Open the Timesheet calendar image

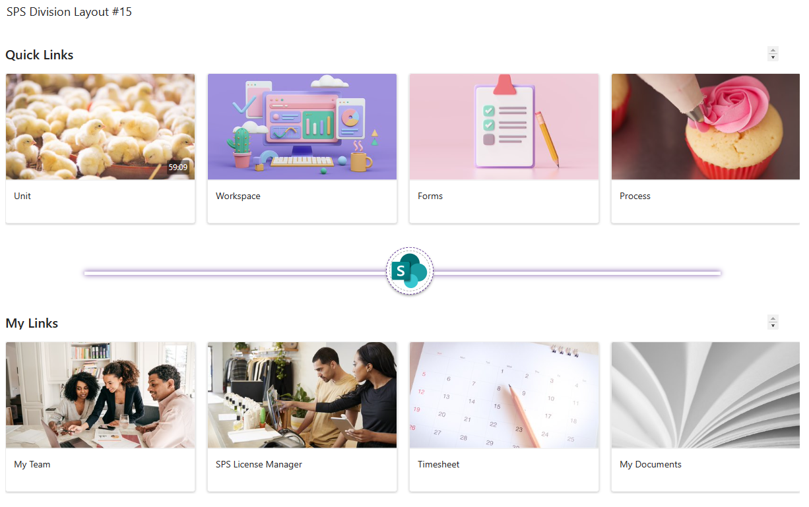(504, 395)
